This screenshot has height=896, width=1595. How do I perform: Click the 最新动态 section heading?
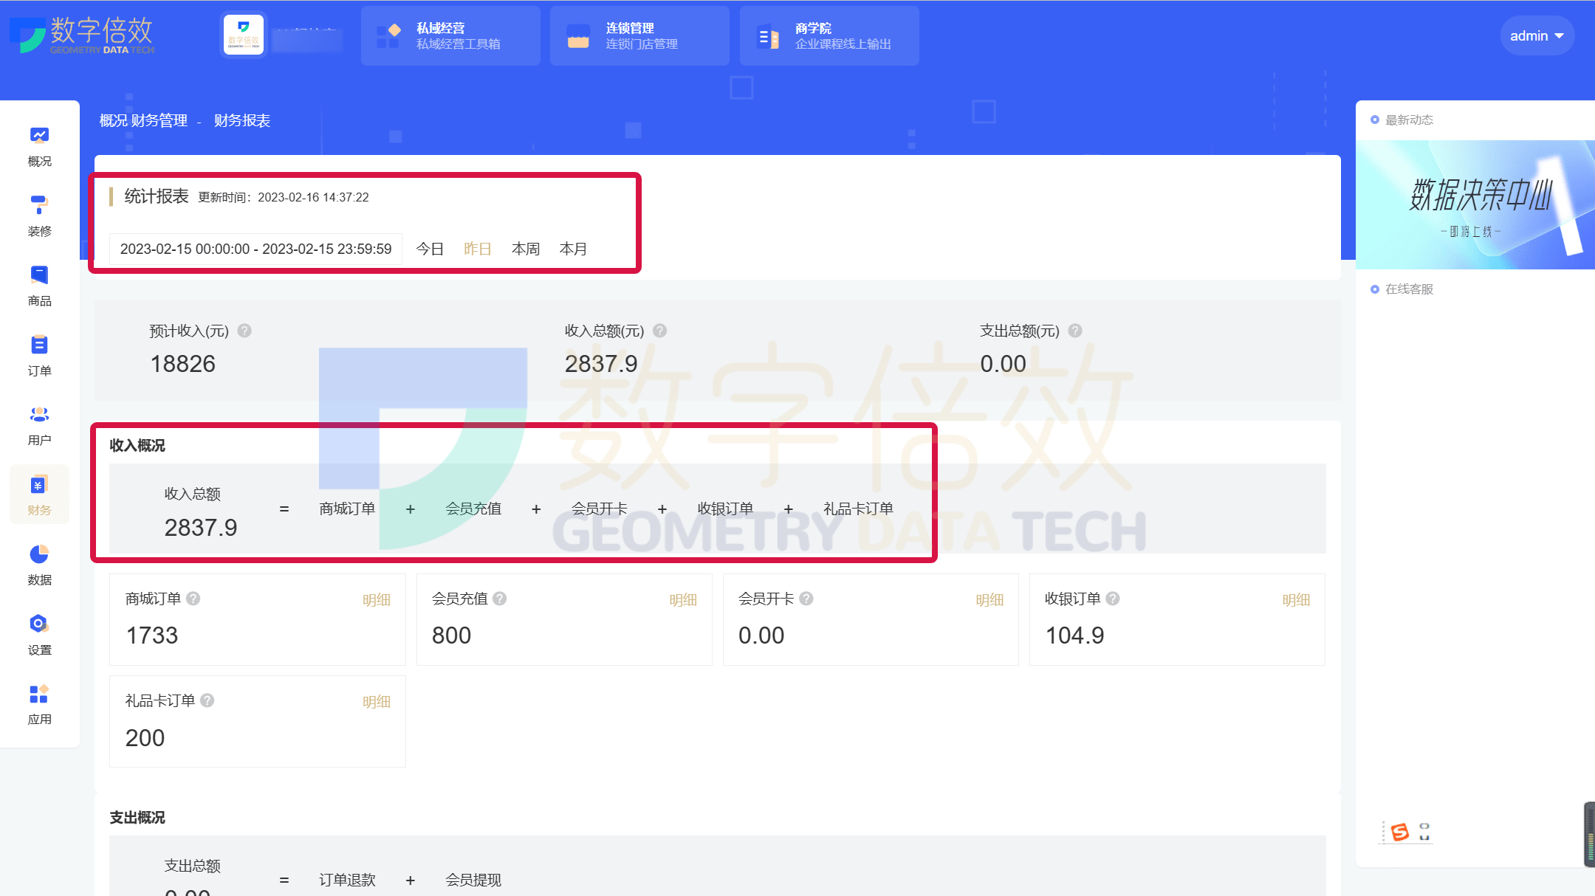(x=1409, y=120)
